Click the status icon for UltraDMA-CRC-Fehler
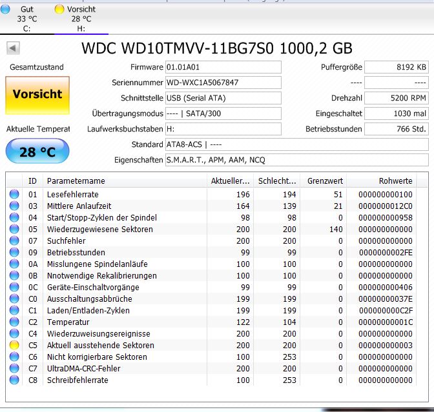The image size is (434, 412). [14, 368]
